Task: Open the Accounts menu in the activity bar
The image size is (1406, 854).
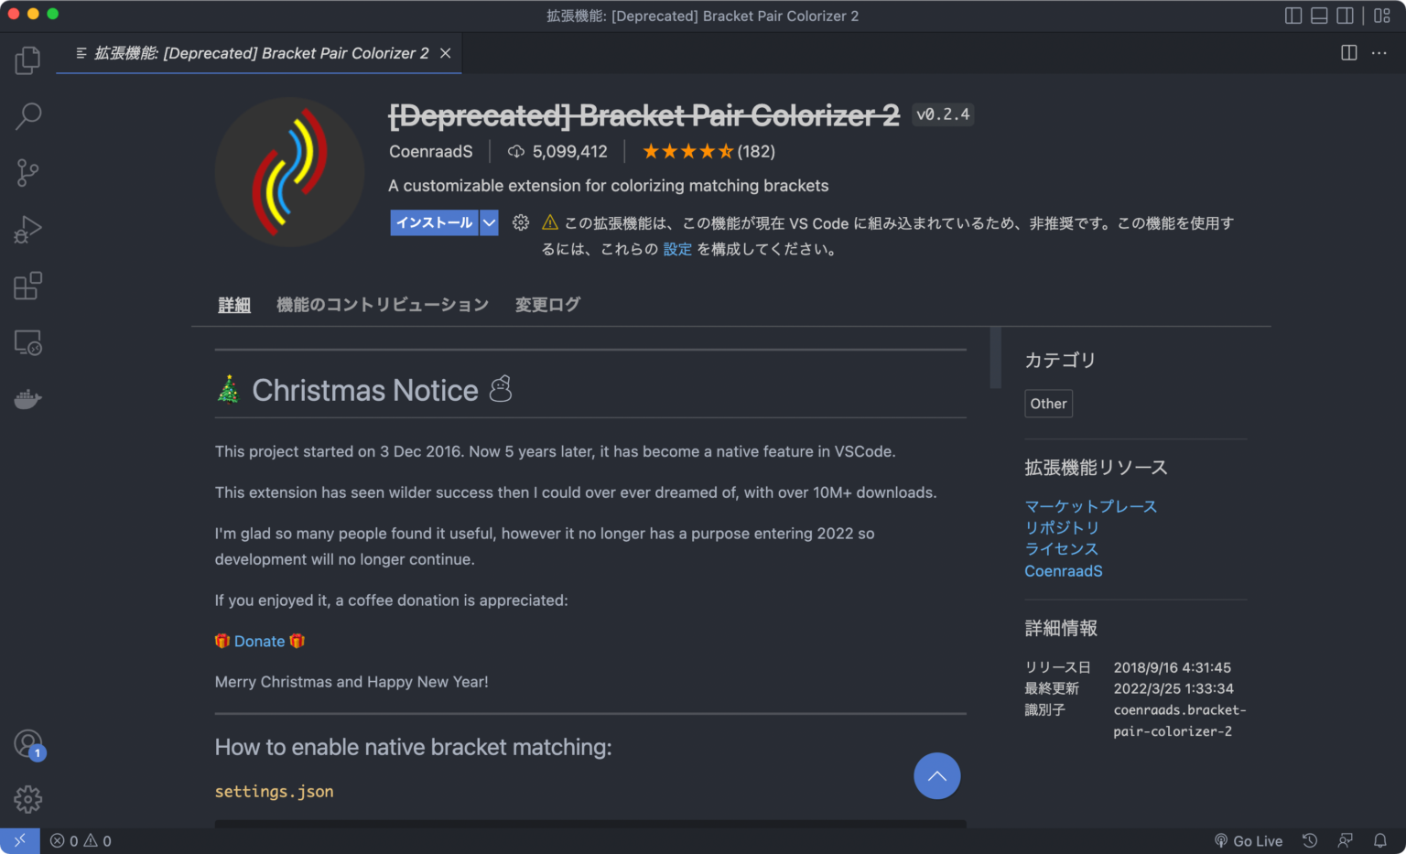Action: [27, 743]
